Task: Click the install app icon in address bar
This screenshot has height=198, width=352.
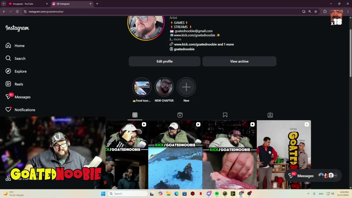Action: click(x=304, y=12)
